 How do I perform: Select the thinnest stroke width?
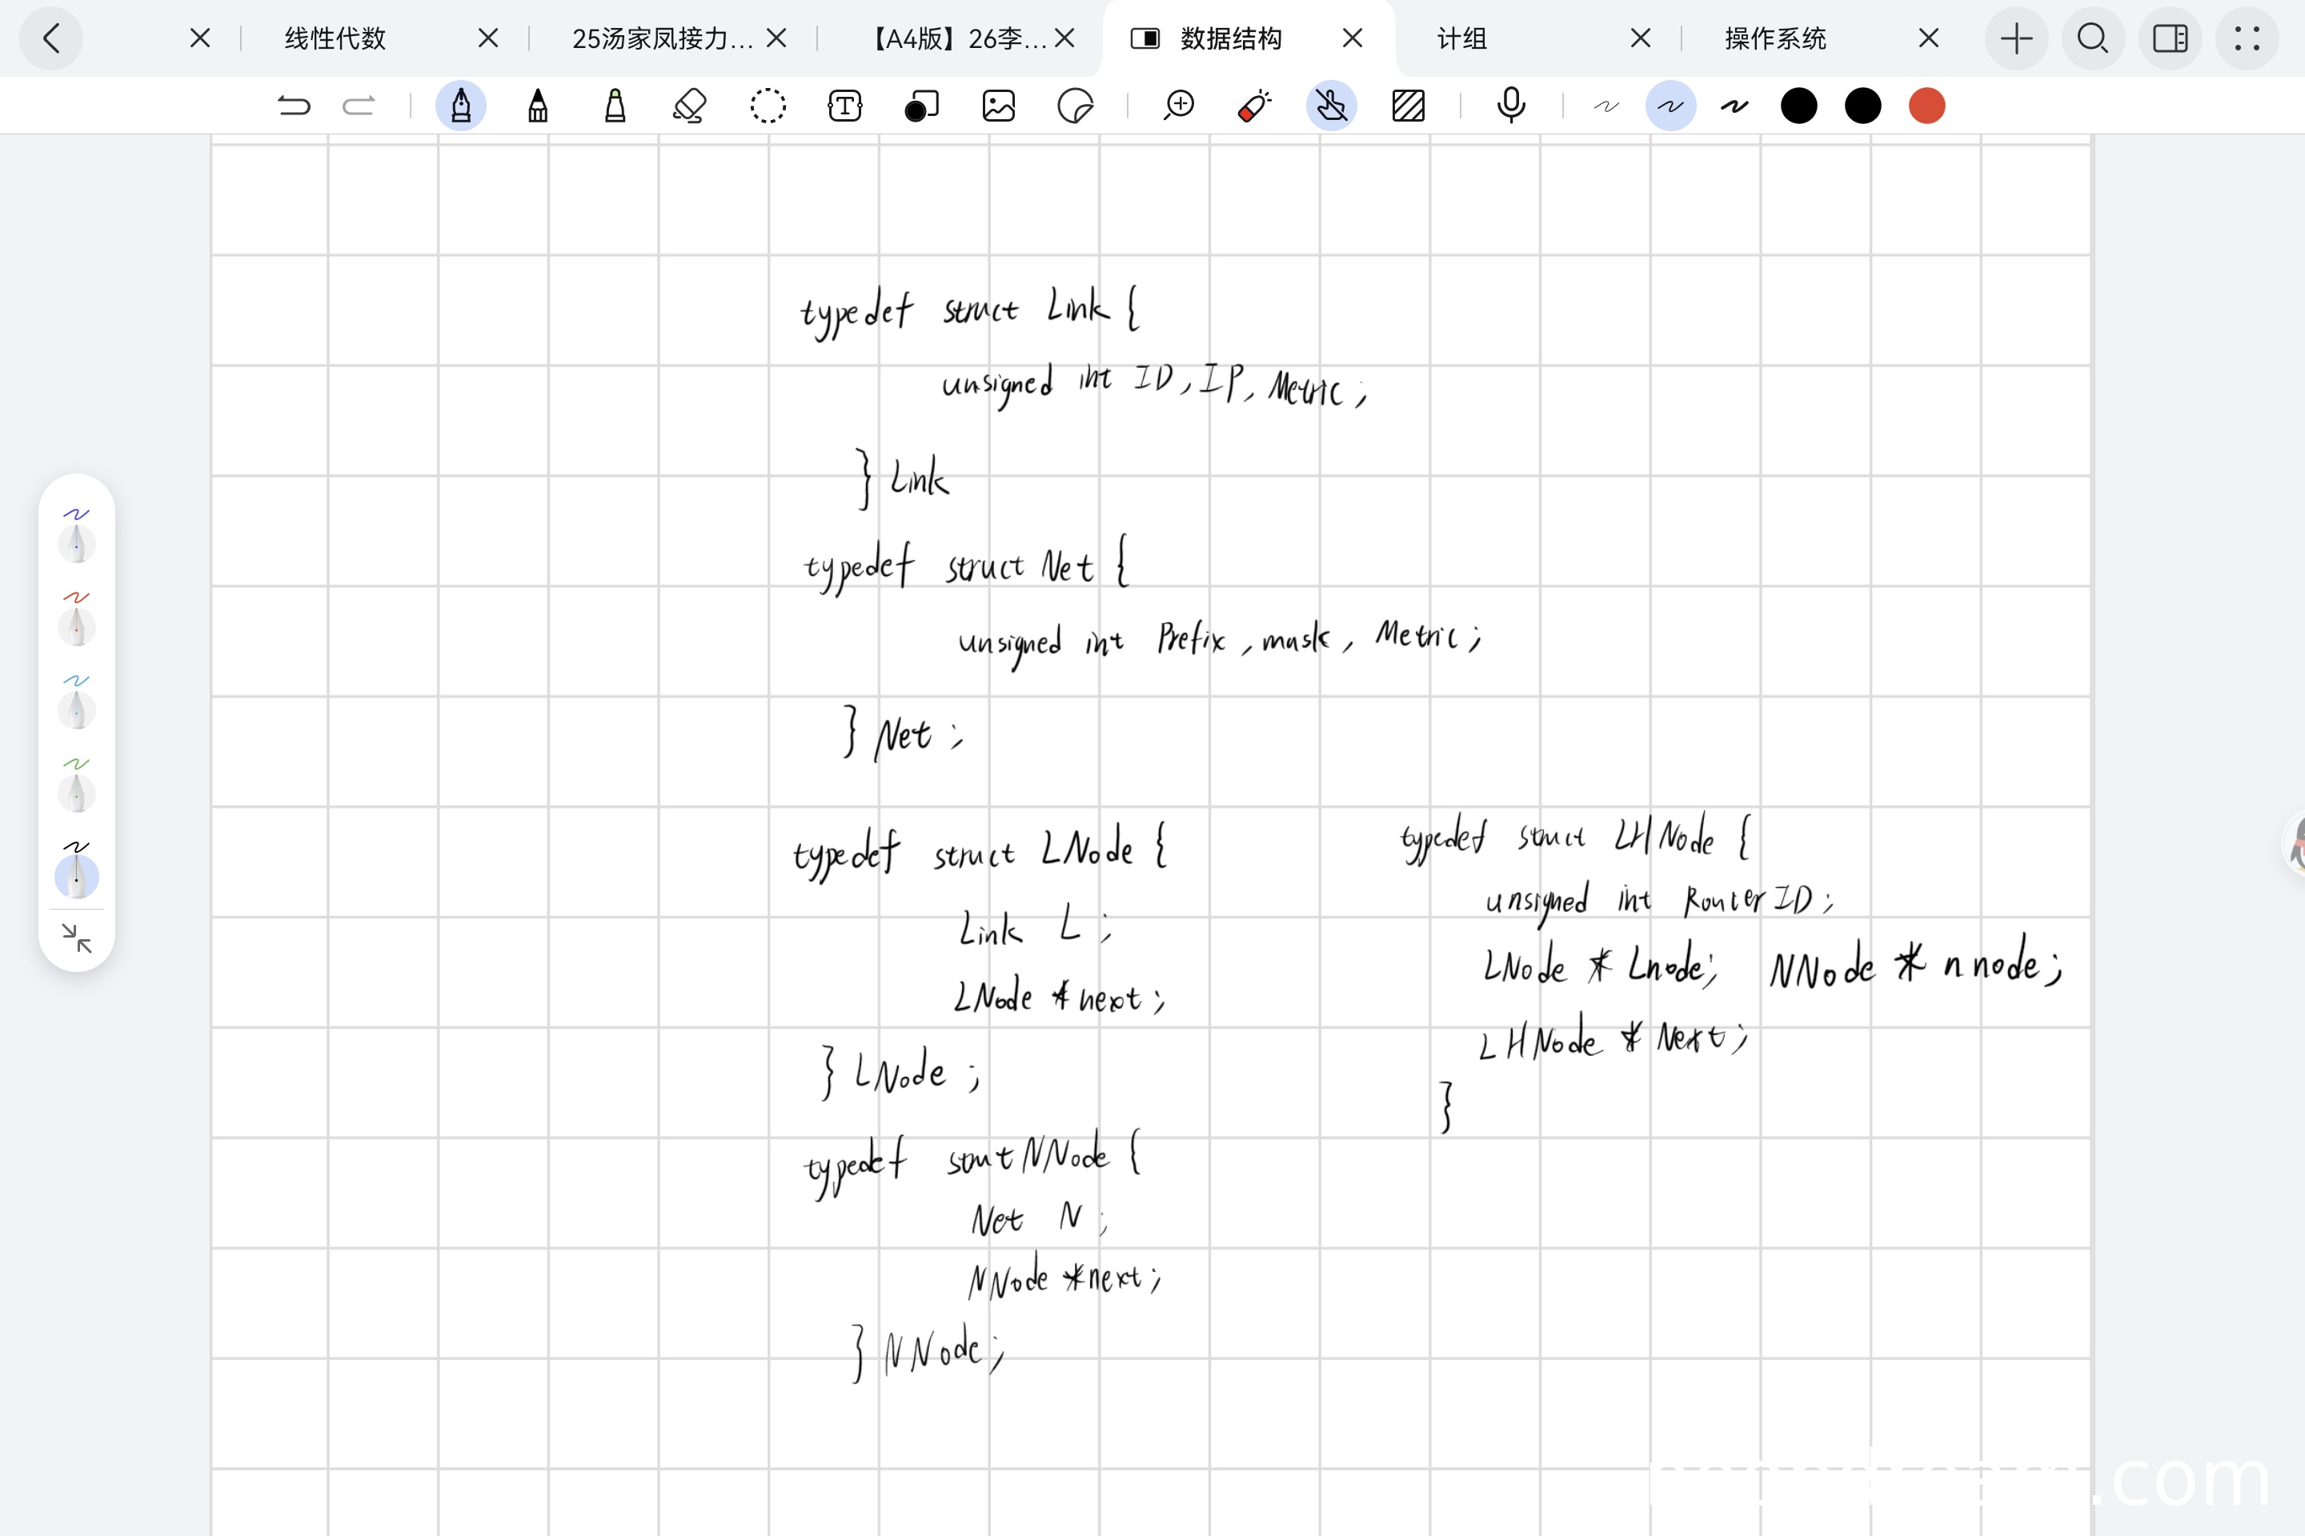point(1605,106)
